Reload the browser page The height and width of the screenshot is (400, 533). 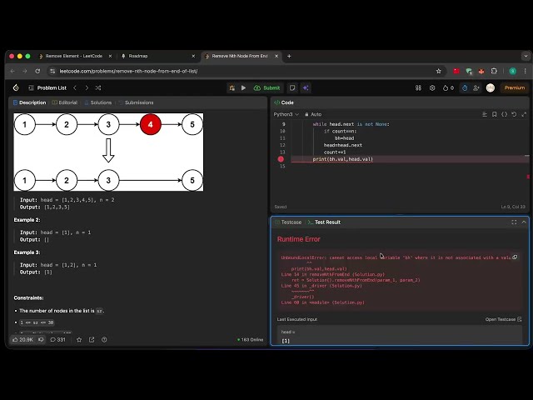tap(37, 71)
